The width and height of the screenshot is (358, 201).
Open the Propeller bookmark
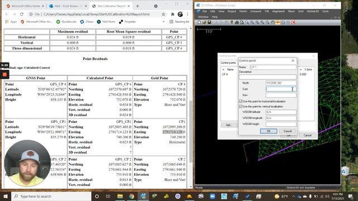point(128,22)
